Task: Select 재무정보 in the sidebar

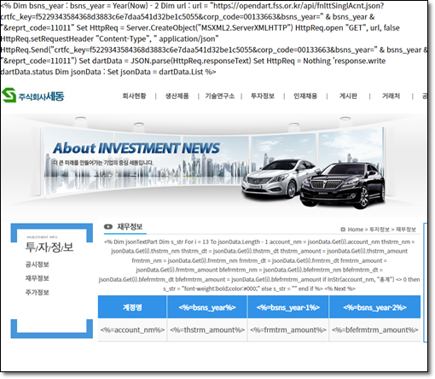Action: [x=38, y=278]
